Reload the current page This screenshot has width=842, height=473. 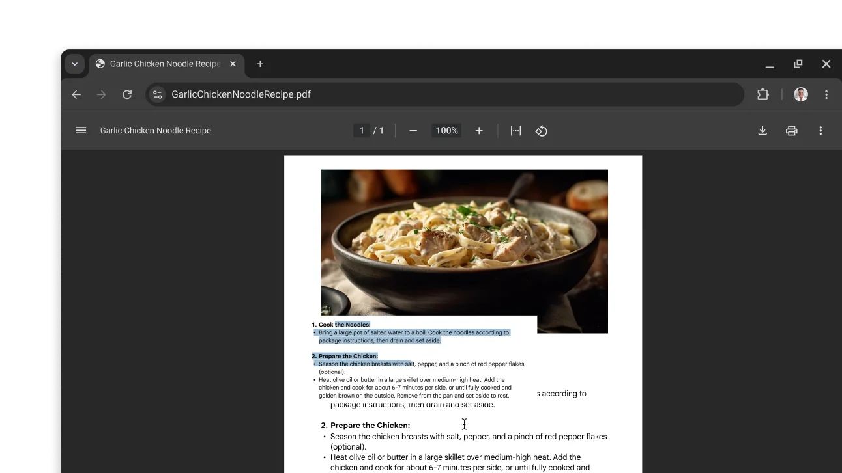coord(127,94)
